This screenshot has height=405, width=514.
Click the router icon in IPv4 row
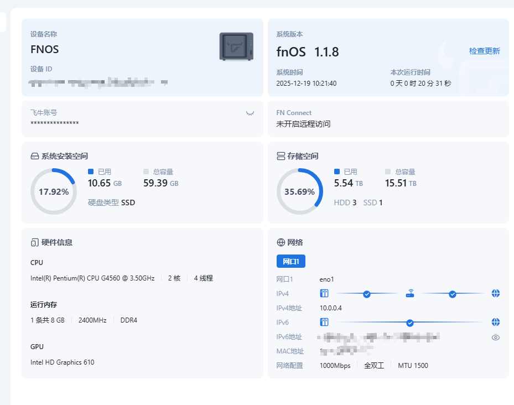point(410,294)
